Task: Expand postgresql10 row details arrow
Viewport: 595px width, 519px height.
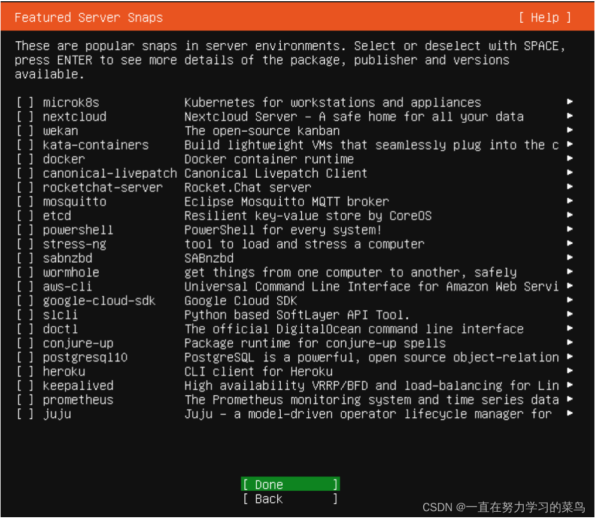Action: coord(570,357)
